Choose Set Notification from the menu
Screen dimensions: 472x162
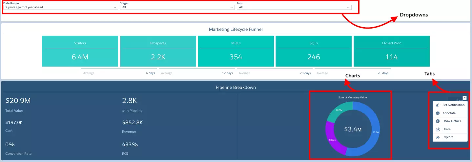450,105
